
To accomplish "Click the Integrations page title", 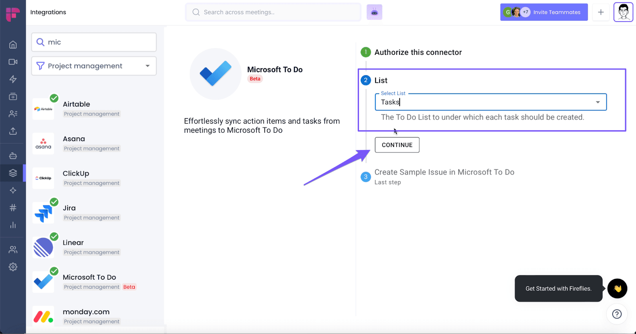I will (x=48, y=12).
